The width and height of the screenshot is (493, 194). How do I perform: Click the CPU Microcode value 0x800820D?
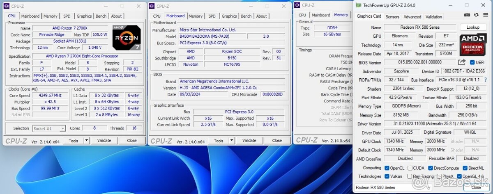[x=273, y=94]
